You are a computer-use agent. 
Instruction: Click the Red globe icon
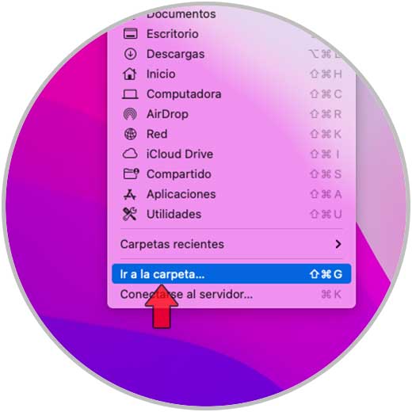point(130,134)
